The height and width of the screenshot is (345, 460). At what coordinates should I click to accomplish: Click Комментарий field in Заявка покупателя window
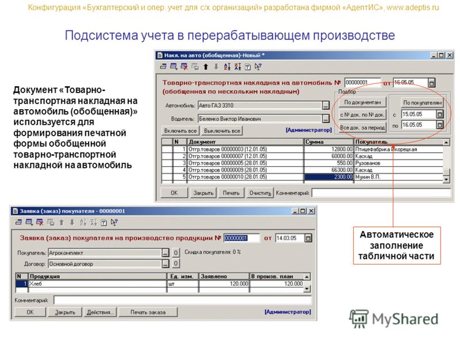click(x=182, y=300)
